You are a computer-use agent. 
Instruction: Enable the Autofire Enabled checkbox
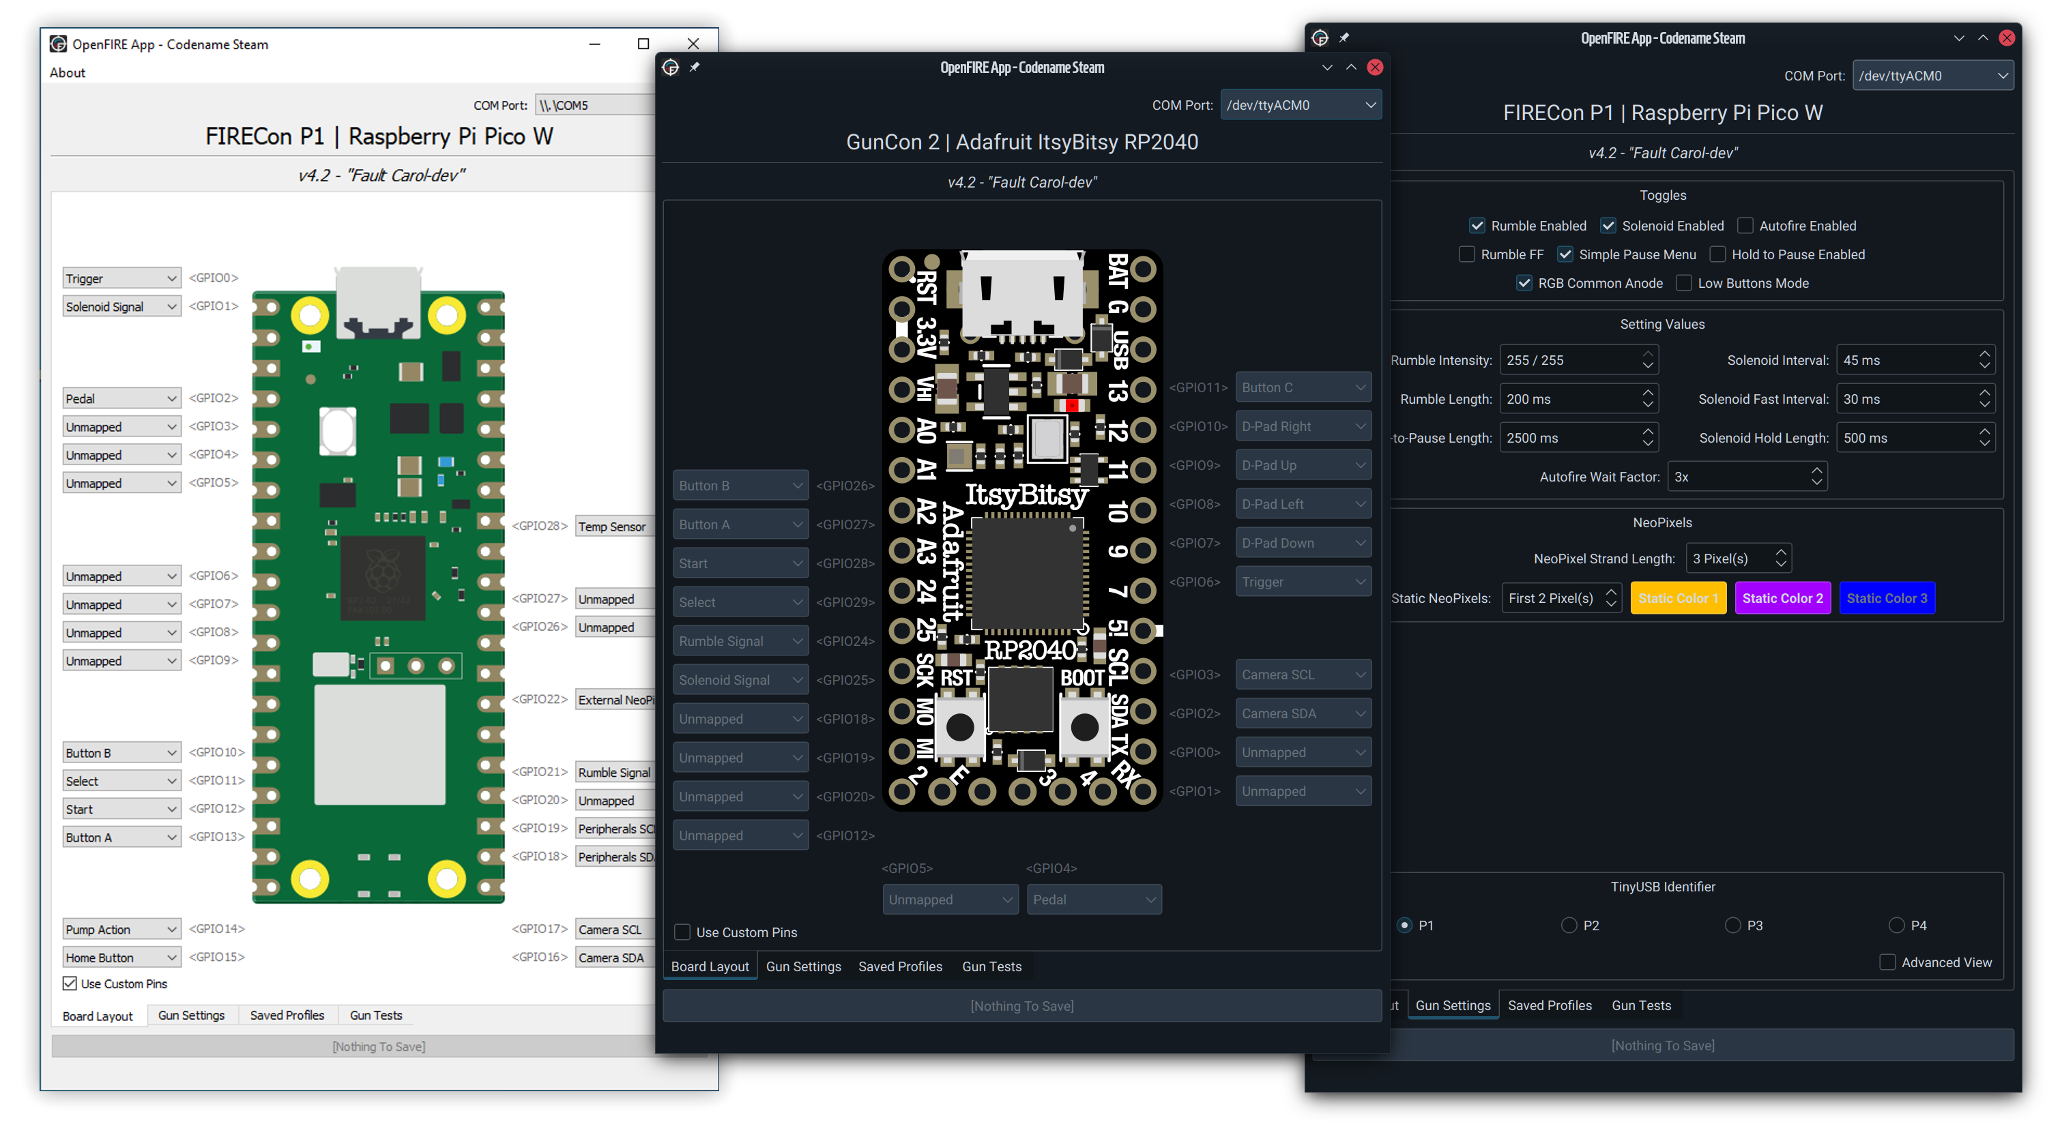pos(1746,226)
